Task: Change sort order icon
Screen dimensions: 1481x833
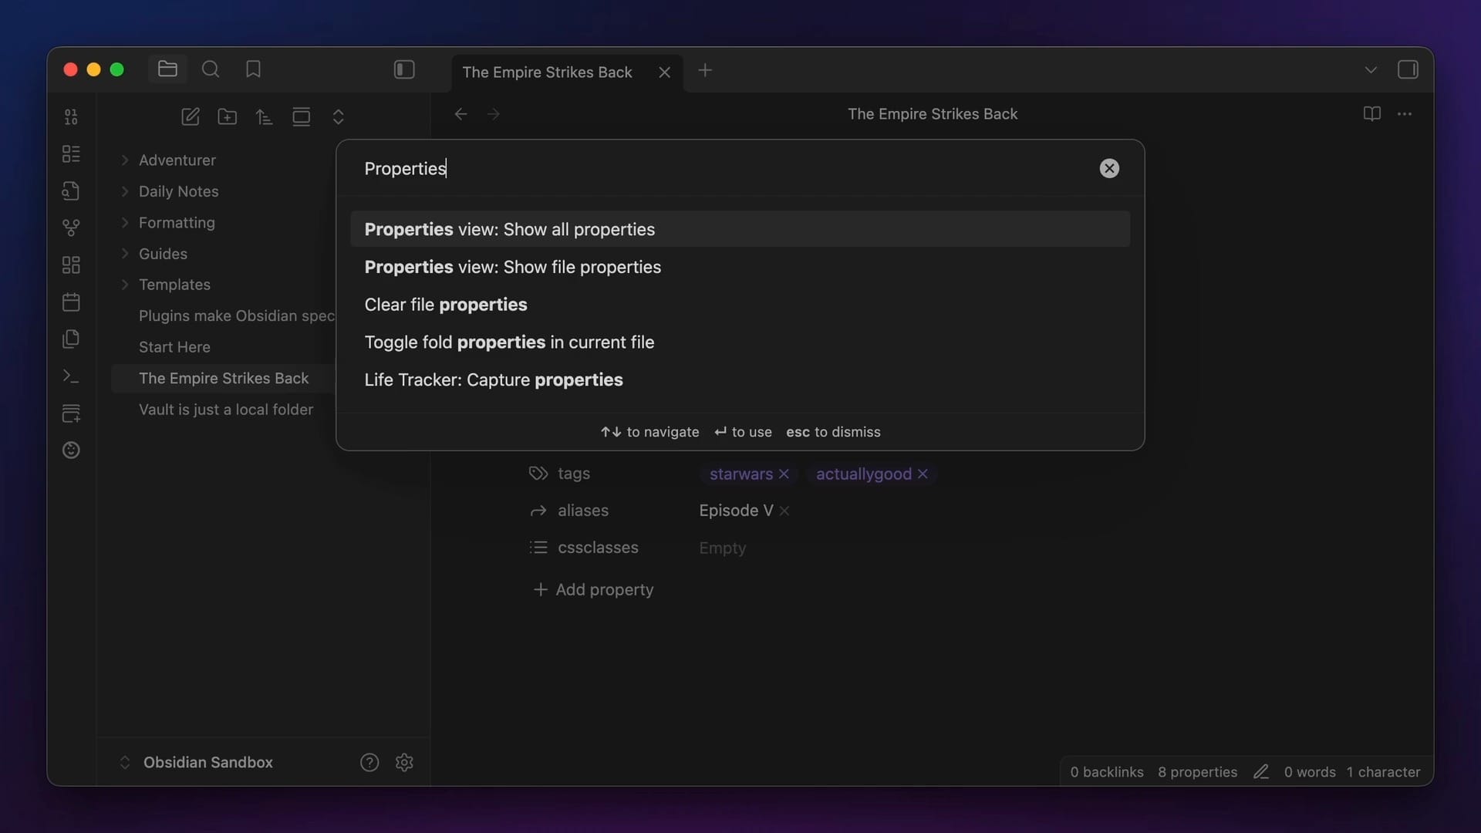Action: pos(264,116)
